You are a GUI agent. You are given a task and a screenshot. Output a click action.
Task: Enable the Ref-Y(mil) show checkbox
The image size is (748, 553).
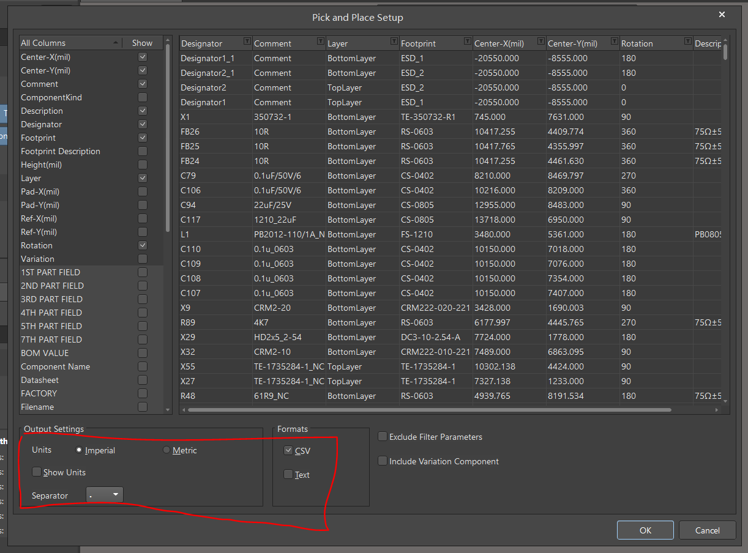[x=143, y=232]
